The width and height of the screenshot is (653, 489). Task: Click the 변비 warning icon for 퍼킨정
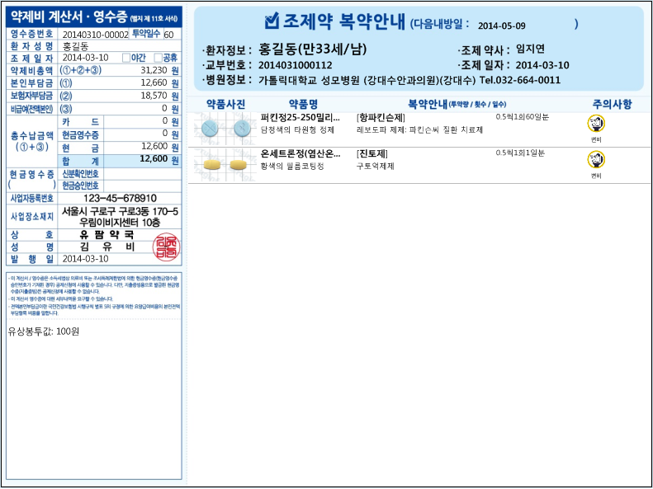click(x=595, y=124)
